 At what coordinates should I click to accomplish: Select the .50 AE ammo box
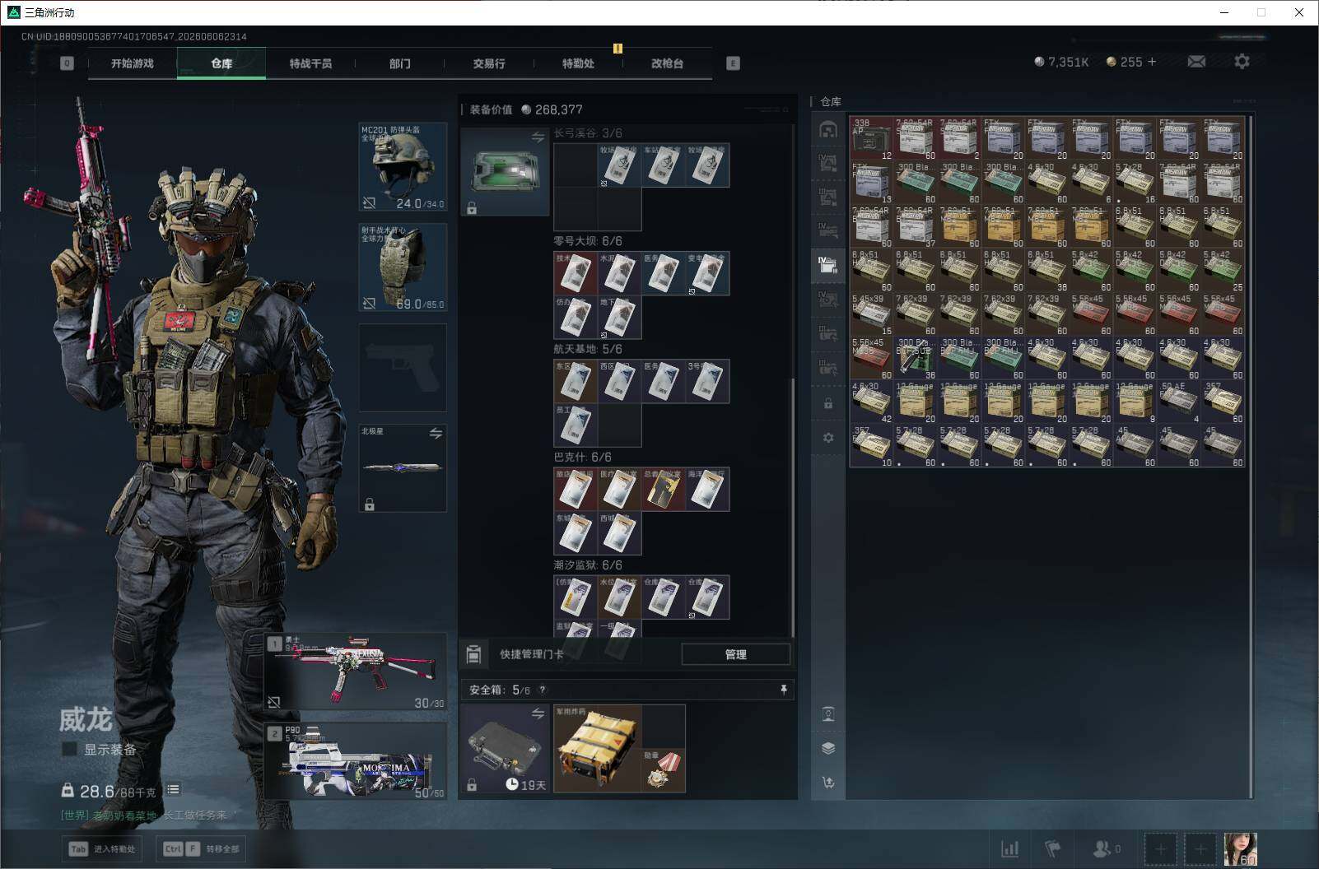click(x=1179, y=402)
